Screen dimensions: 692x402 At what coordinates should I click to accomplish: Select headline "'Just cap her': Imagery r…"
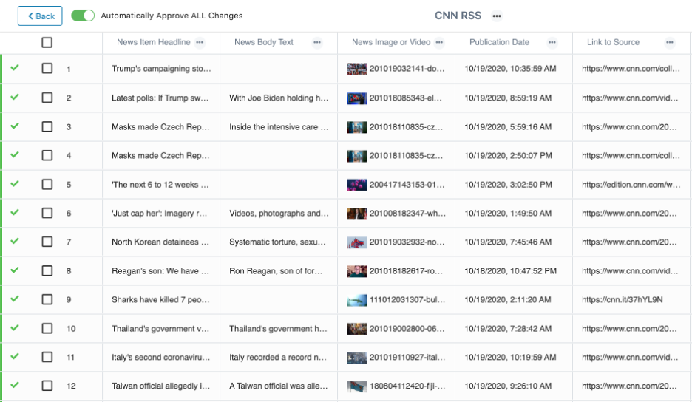point(159,213)
